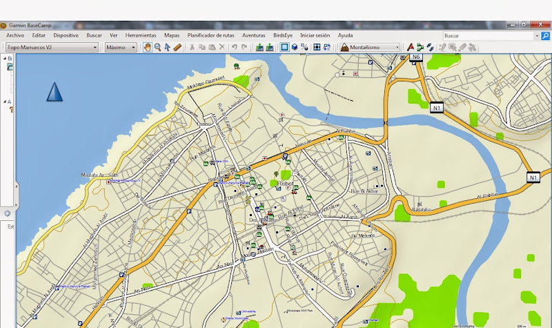Select the Zoom magnifier tool
This screenshot has width=552, height=328.
coord(157,47)
